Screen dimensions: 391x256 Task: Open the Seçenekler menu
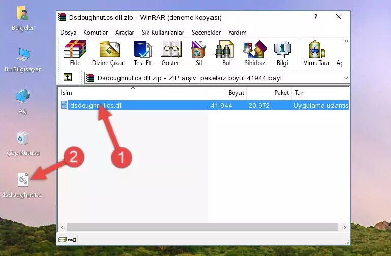(x=206, y=33)
